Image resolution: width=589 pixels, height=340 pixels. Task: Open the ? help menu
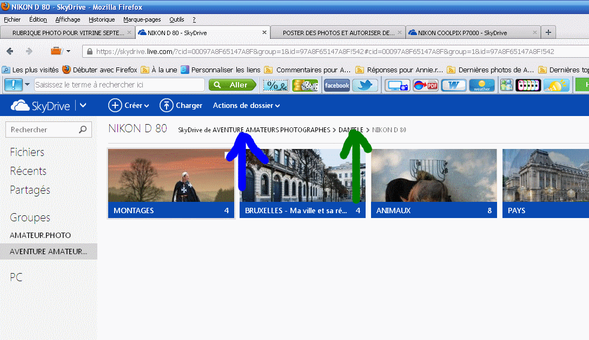pos(194,19)
